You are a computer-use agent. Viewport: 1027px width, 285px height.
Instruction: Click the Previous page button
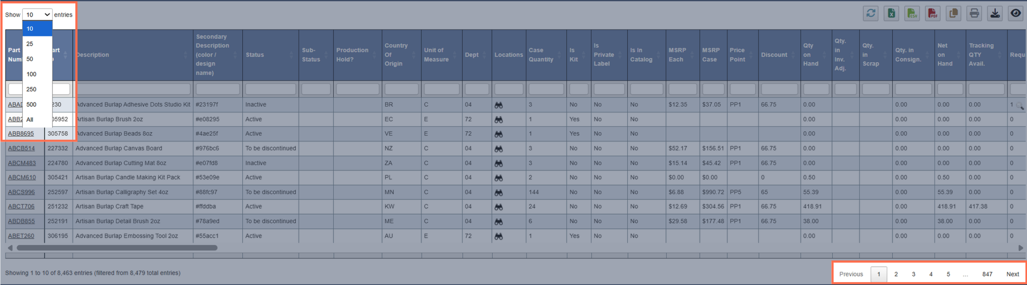pos(851,274)
